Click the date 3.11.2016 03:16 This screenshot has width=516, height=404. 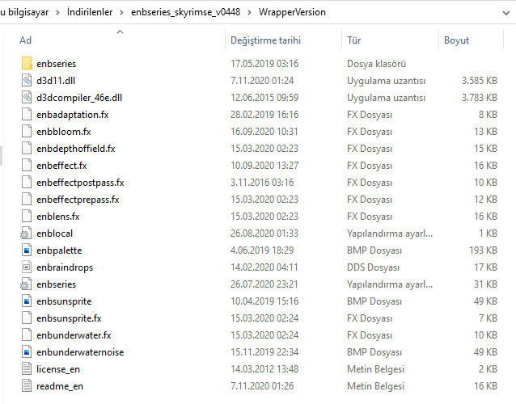pos(262,183)
